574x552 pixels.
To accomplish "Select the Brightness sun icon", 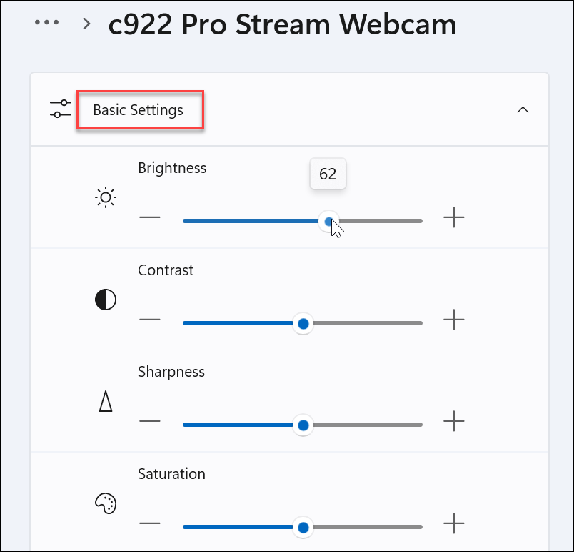I will pos(105,197).
